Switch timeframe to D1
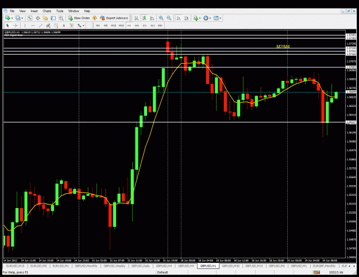Screen dimensions: 359x277 (x=145, y=26)
